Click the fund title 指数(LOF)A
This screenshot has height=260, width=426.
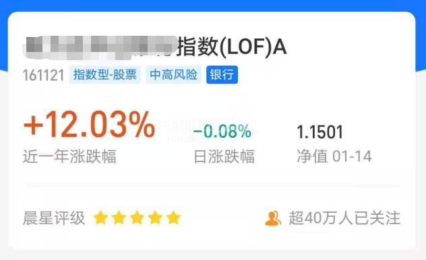[x=233, y=47]
